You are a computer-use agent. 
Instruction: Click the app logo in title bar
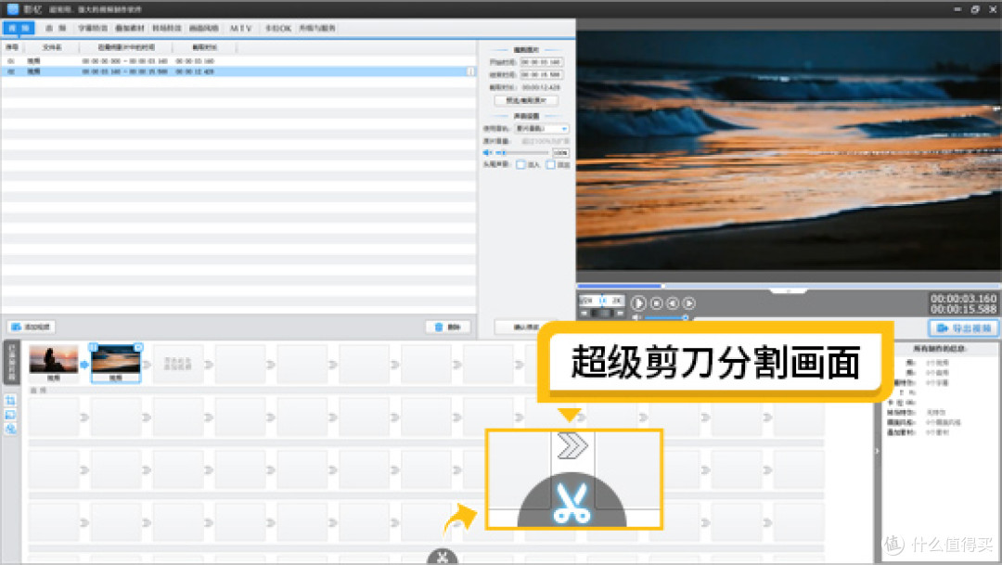[x=12, y=9]
